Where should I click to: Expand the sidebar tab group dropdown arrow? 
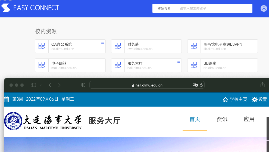41,85
